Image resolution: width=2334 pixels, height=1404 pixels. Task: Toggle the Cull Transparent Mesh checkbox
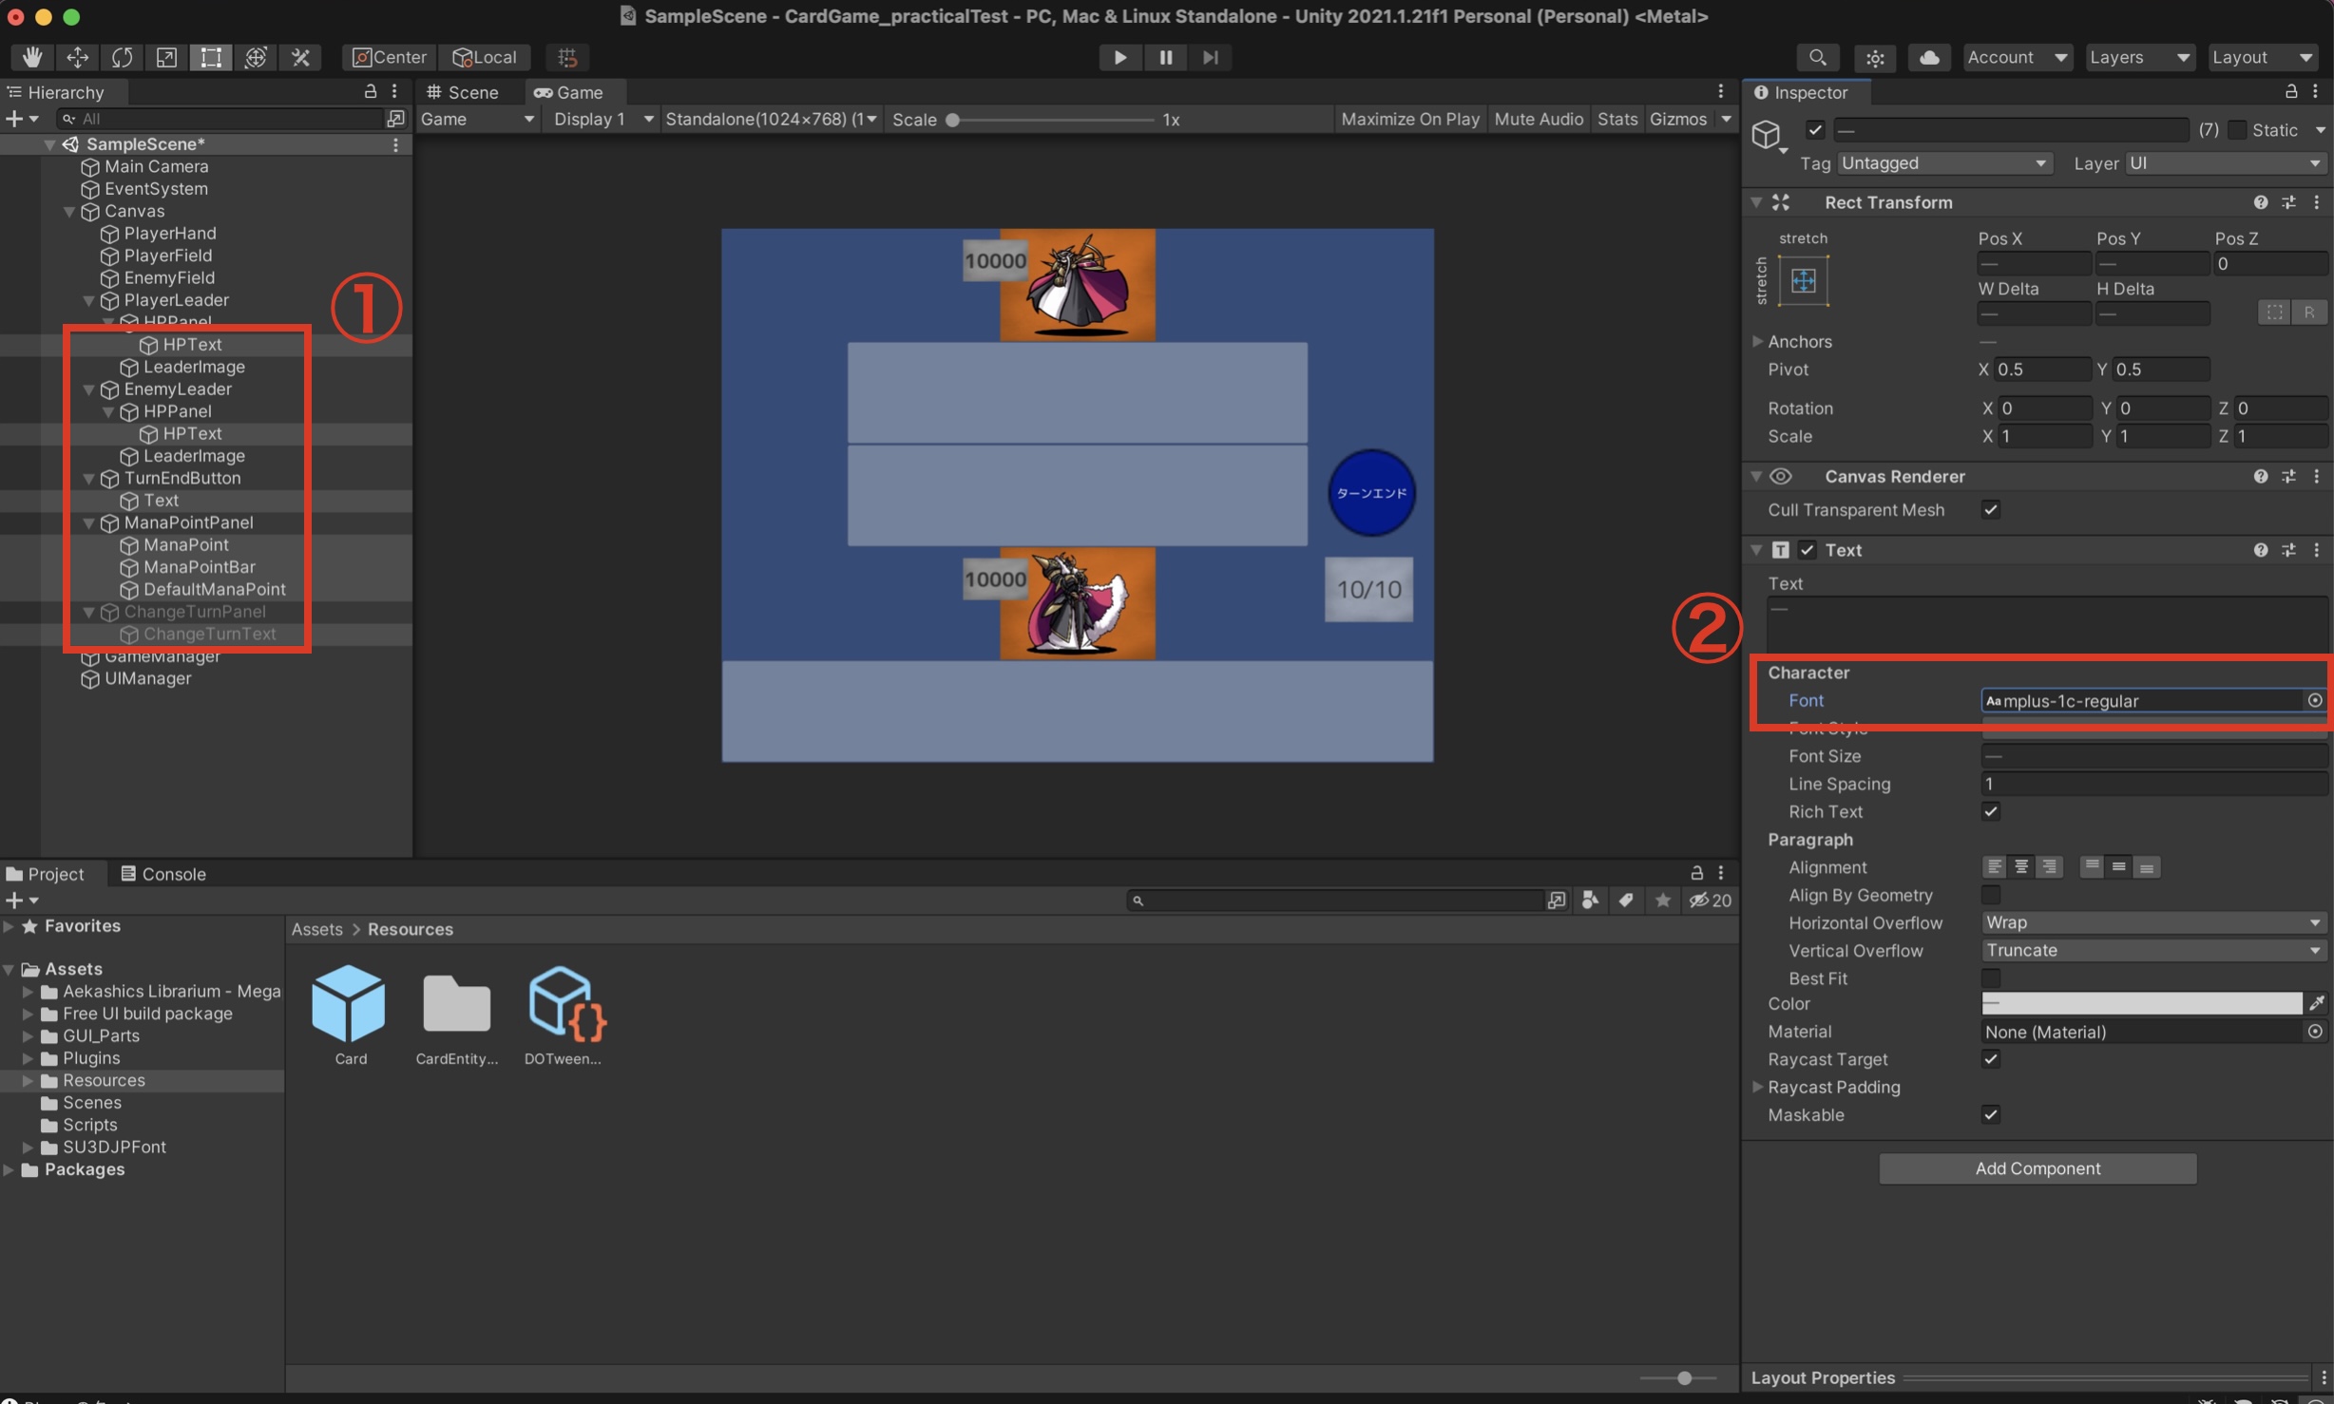(1990, 510)
